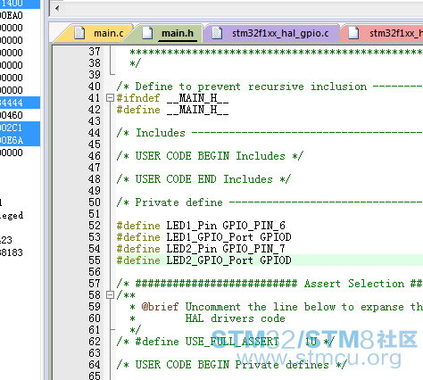Click line number 55 in the gutter
Image resolution: width=423 pixels, height=380 pixels.
pyautogui.click(x=95, y=260)
